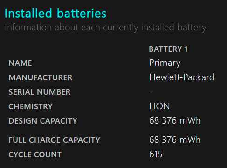Click the Installed batteries heading
Viewport: 227px width, 168px height.
(x=55, y=14)
